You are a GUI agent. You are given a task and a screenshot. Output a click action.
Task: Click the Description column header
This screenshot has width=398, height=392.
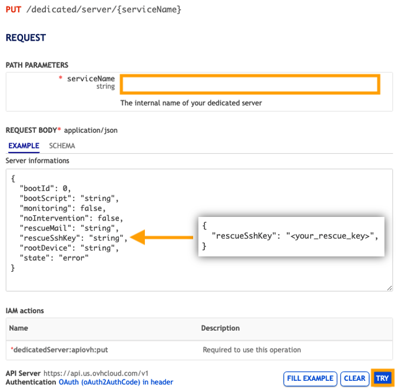pos(220,328)
